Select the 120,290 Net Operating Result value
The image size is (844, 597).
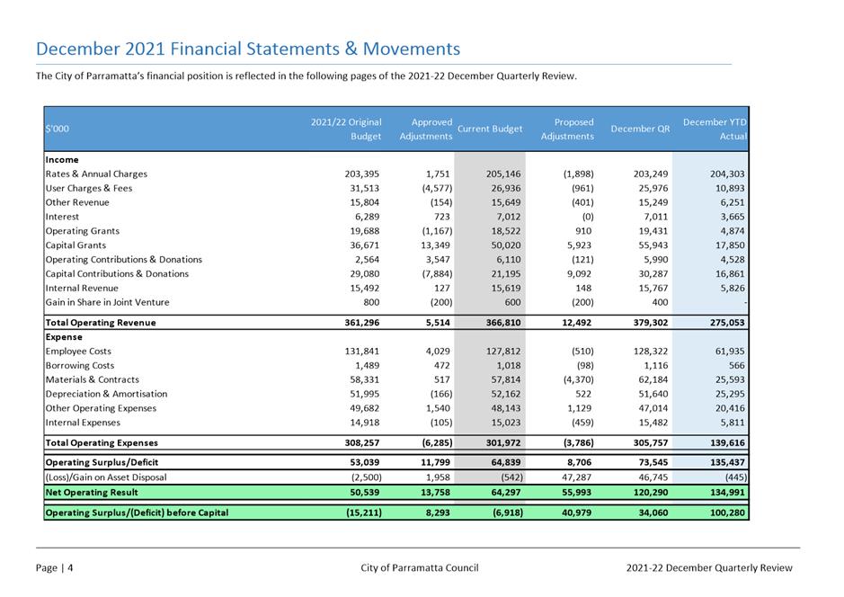coord(650,493)
